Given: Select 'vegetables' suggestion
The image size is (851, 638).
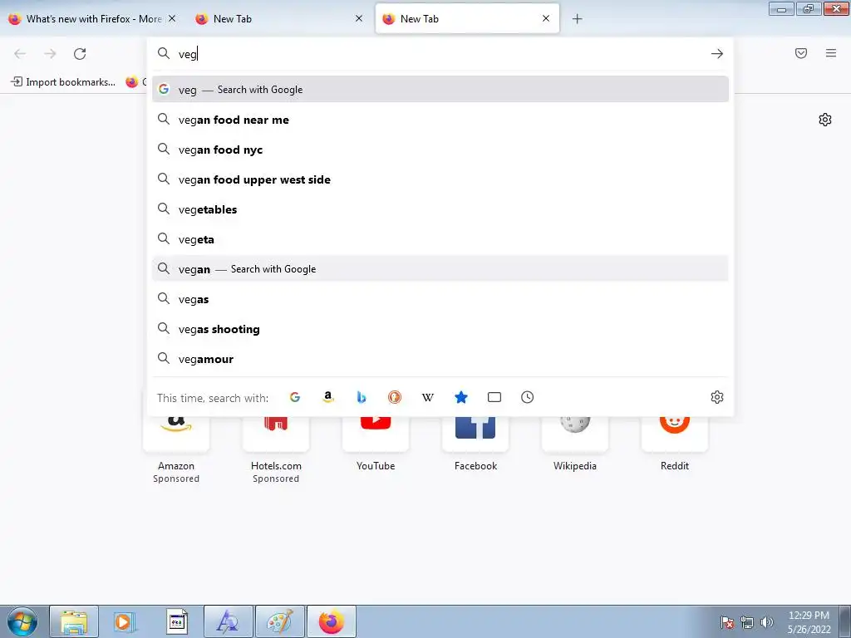Looking at the screenshot, I should [x=440, y=209].
